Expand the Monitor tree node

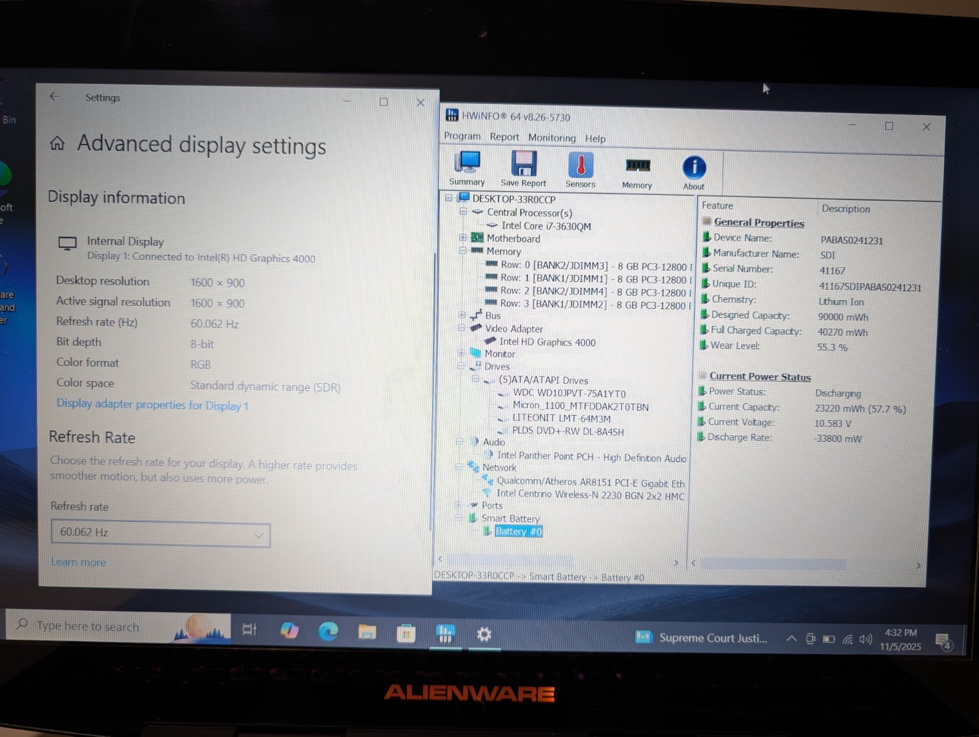(x=461, y=353)
